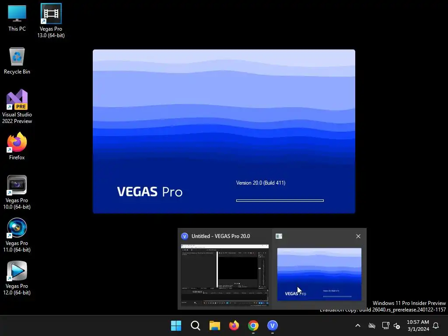Screen dimensions: 448x336
Task: Close the splash window preview
Action: pos(358,236)
